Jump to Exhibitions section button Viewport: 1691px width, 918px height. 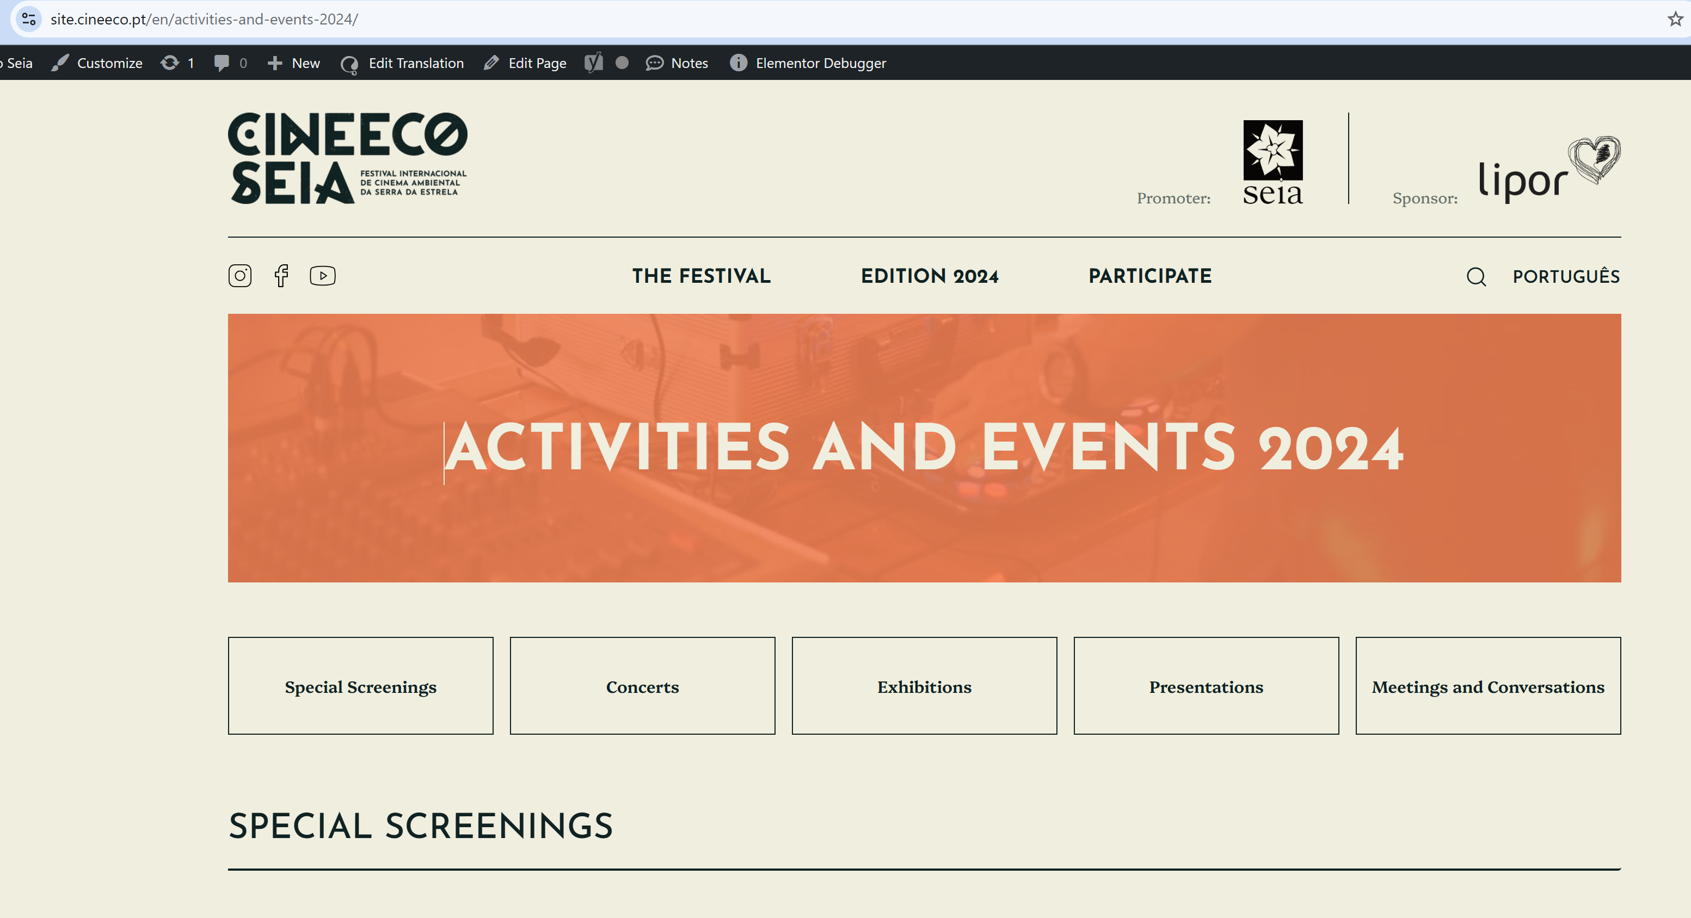pyautogui.click(x=924, y=686)
